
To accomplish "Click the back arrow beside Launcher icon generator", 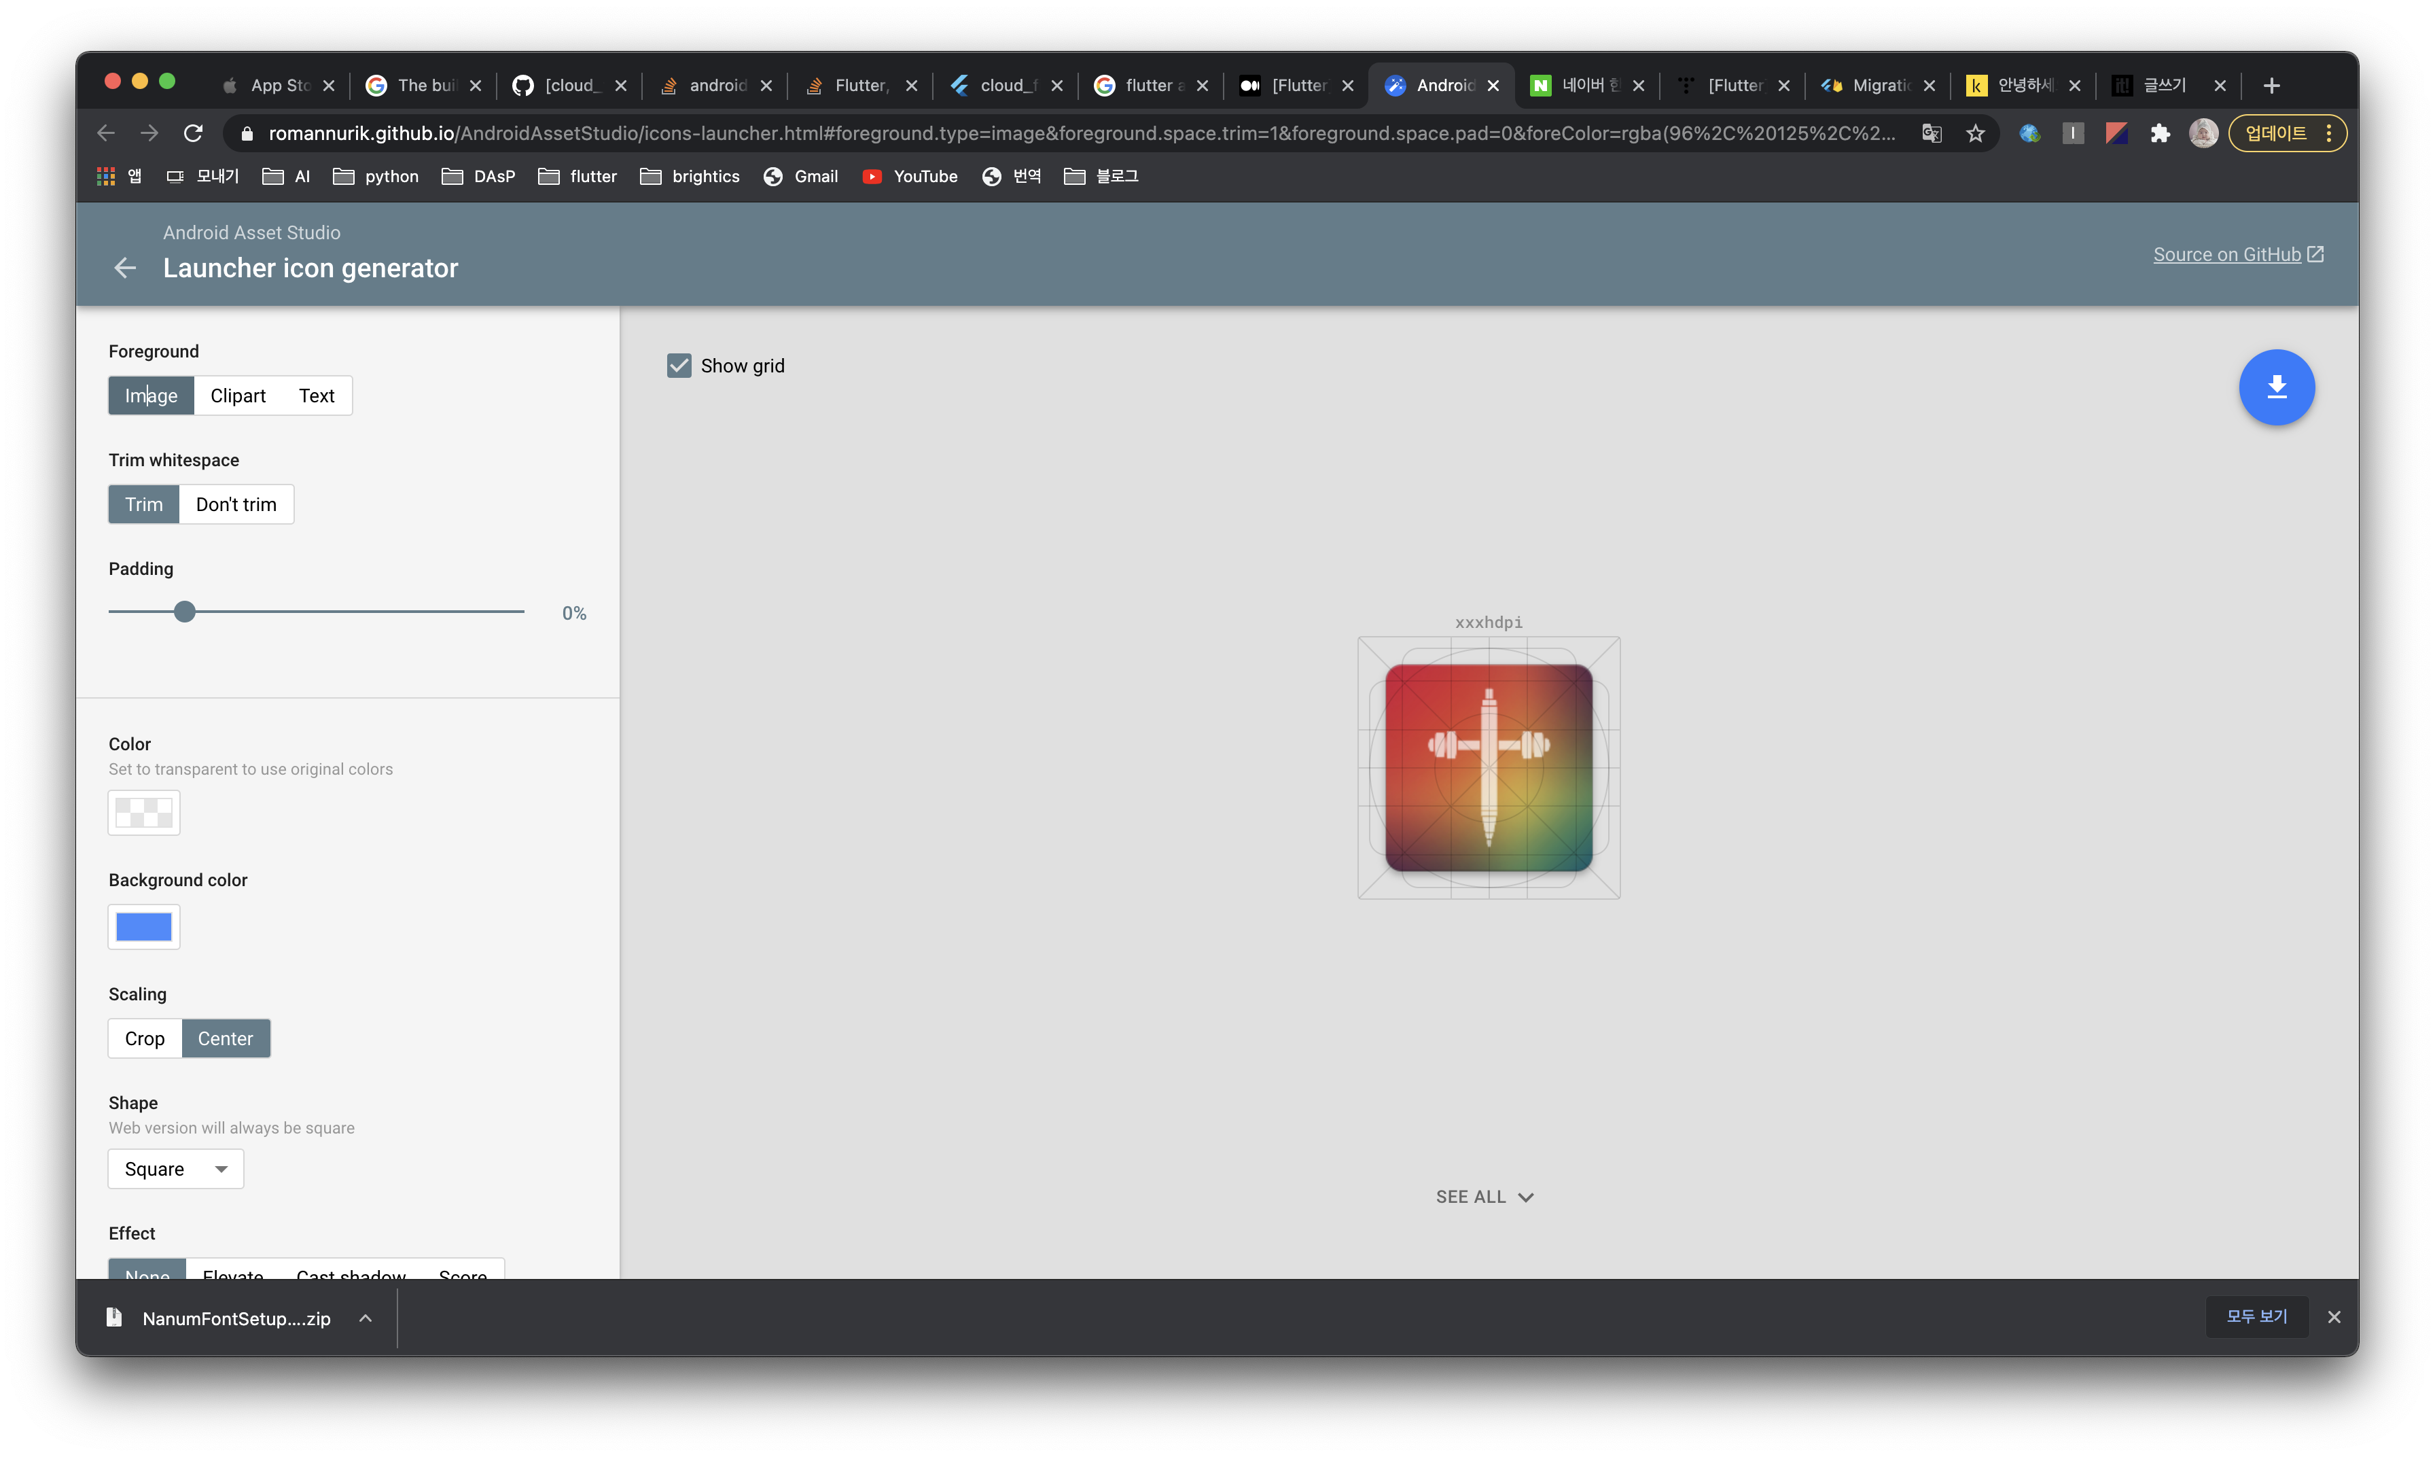I will click(x=124, y=268).
